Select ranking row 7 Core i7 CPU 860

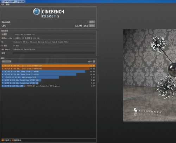[x=49, y=83]
